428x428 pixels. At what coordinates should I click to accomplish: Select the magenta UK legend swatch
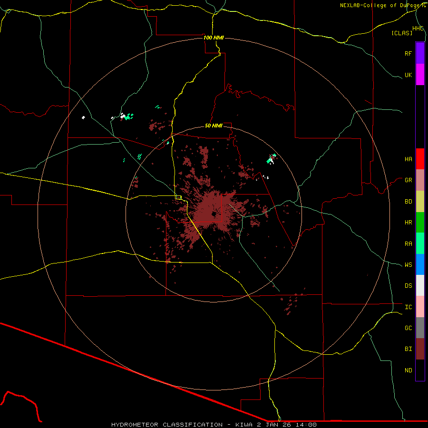point(420,75)
